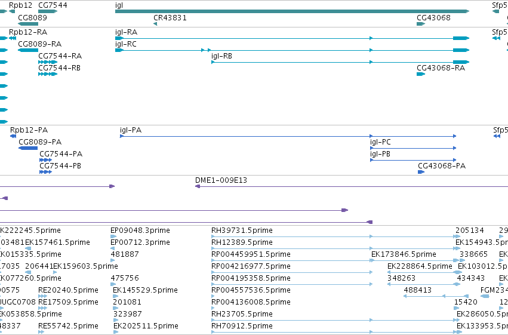Click the RH12389.5prime EST label
Screen dimensions: 508x335
[242, 242]
